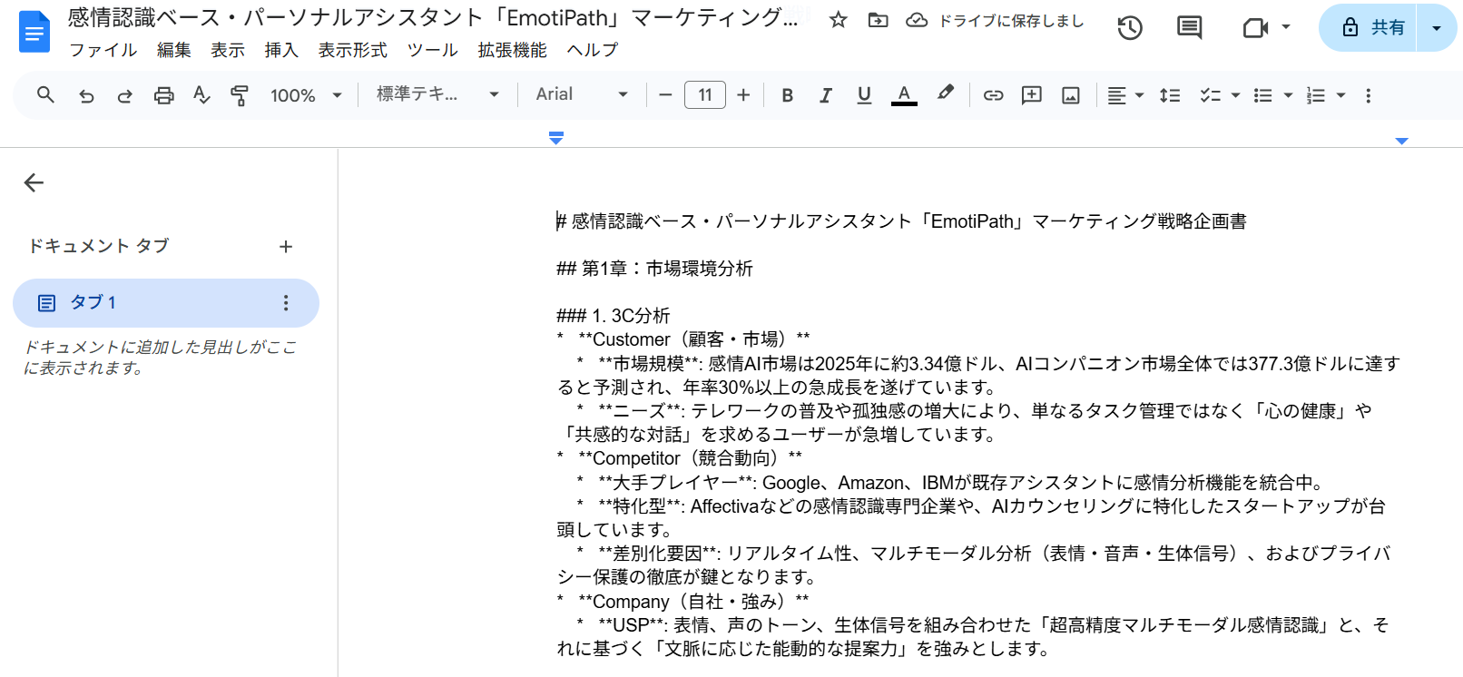The height and width of the screenshot is (677, 1463).
Task: Open the 表示形式 menu
Action: [x=353, y=50]
